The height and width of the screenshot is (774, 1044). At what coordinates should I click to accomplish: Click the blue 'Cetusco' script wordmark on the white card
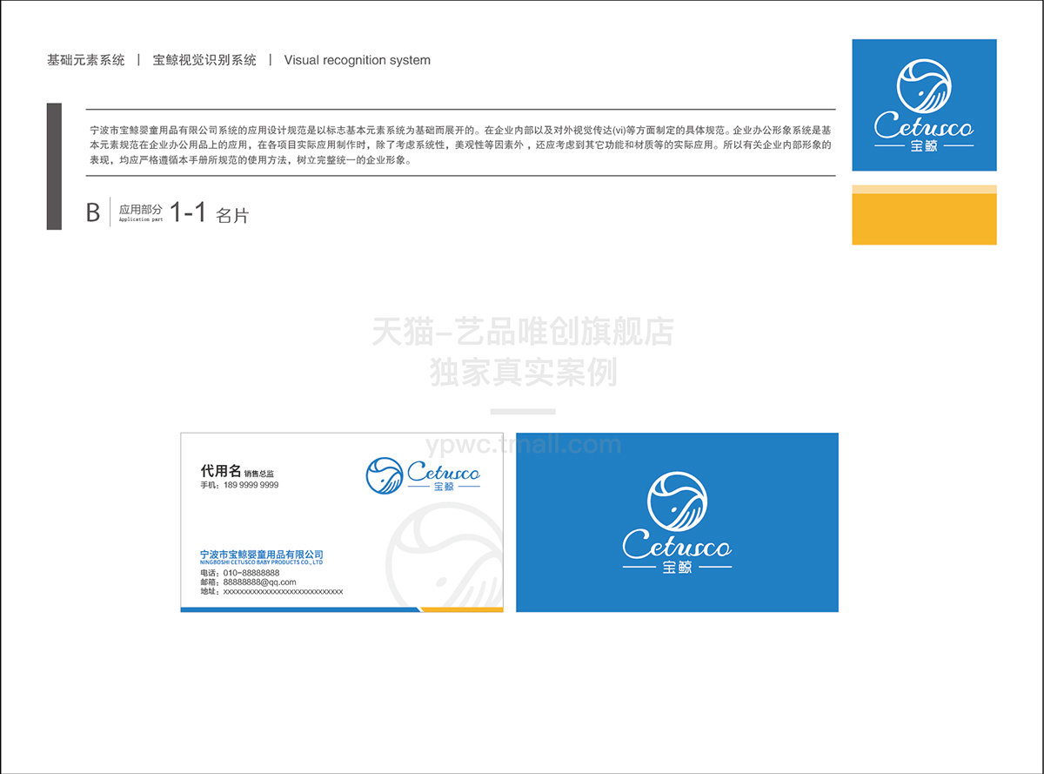tap(443, 473)
